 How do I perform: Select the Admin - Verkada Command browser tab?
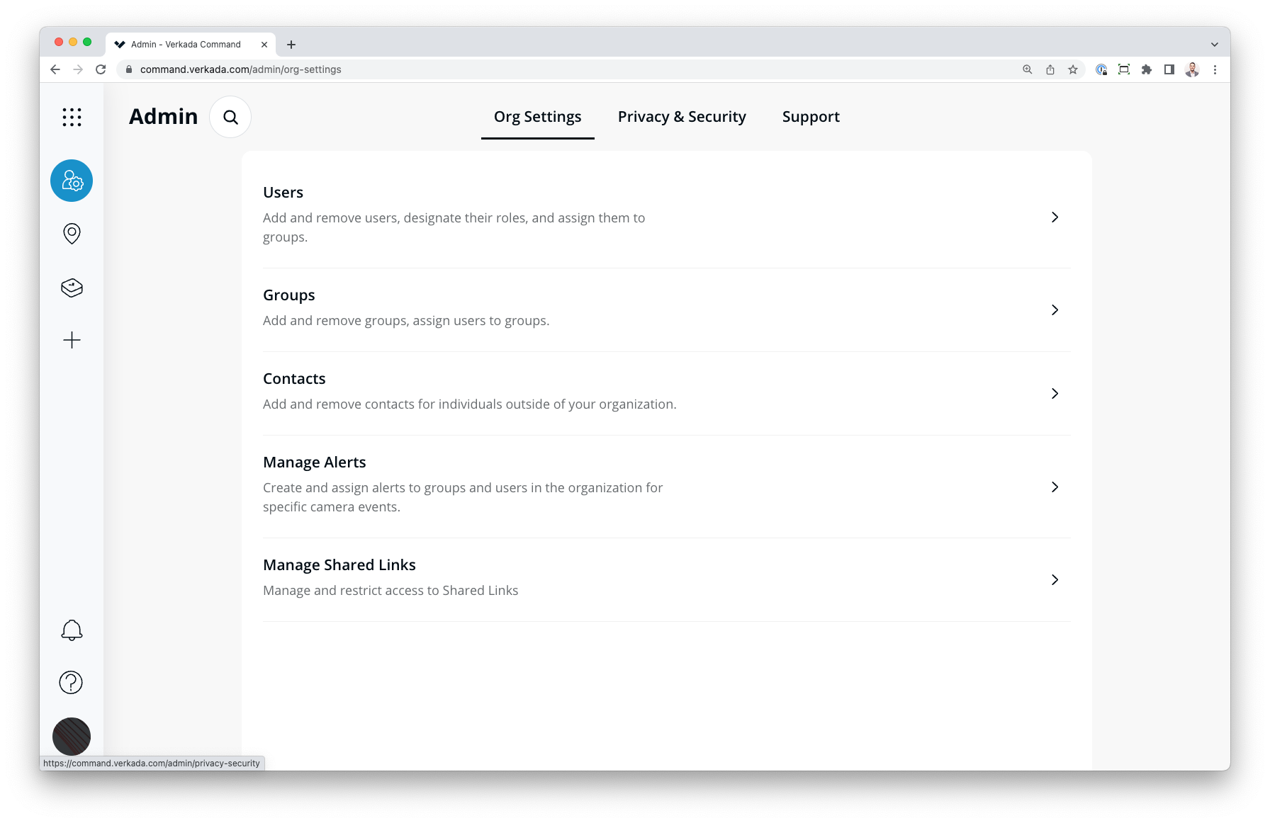(x=191, y=45)
